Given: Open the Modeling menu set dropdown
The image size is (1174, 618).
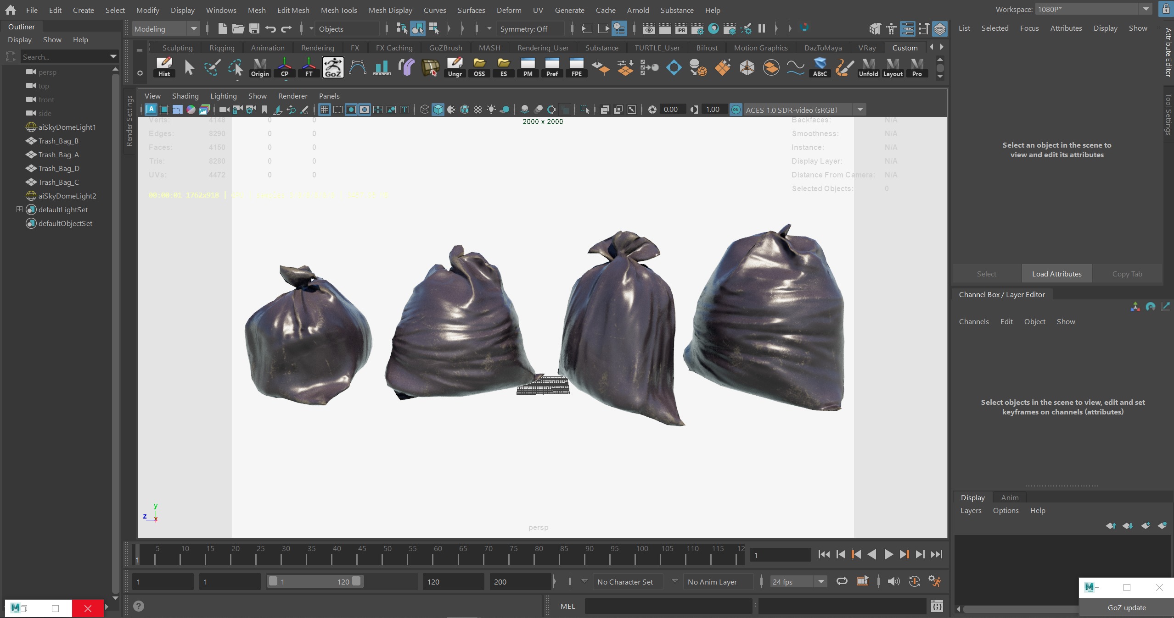Looking at the screenshot, I should [x=166, y=29].
